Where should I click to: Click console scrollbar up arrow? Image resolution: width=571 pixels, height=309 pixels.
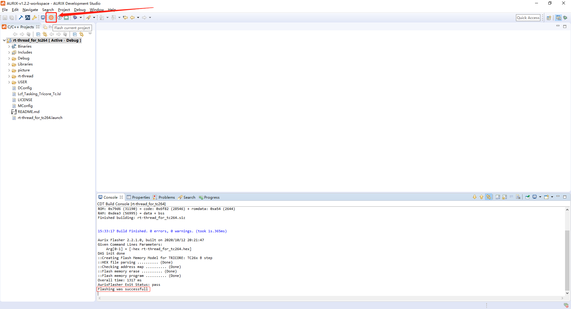pos(567,210)
